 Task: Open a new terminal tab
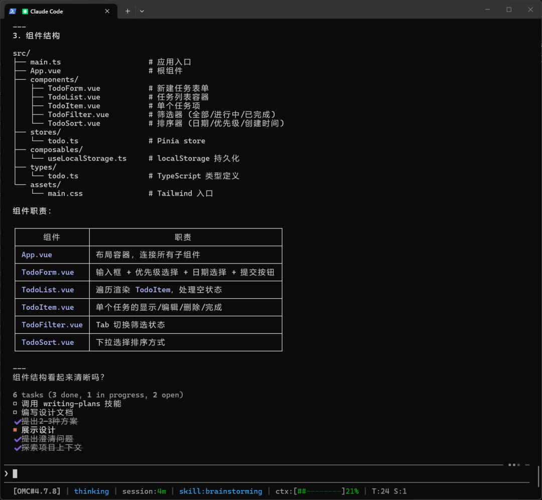point(127,12)
